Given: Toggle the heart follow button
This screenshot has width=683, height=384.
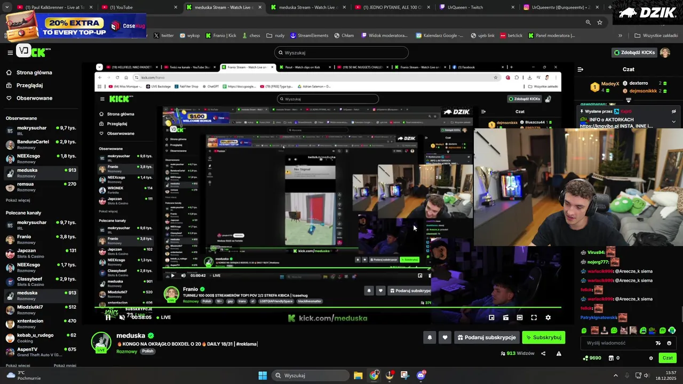Looking at the screenshot, I should click(x=445, y=338).
